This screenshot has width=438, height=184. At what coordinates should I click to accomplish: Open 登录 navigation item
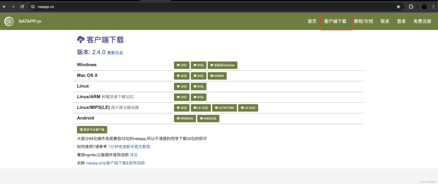[401, 21]
